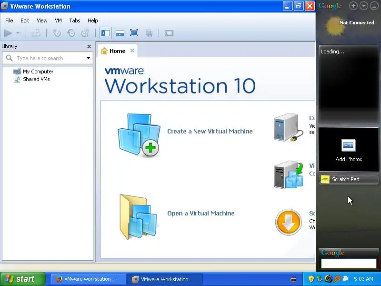Open the Help menu
Viewport: 381px width, 286px height.
pos(92,20)
